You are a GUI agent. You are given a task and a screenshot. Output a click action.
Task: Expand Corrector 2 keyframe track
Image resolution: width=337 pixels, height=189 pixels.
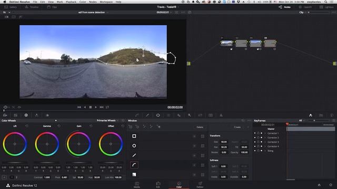(265, 138)
